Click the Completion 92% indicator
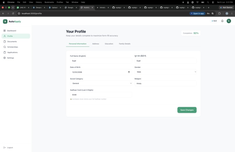235x152 pixels. (191, 33)
